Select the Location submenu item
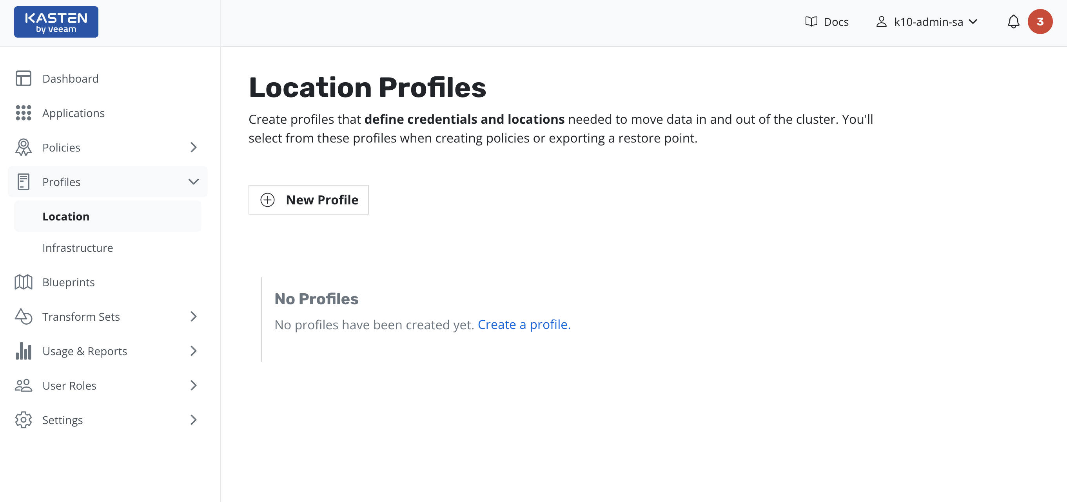 point(66,217)
